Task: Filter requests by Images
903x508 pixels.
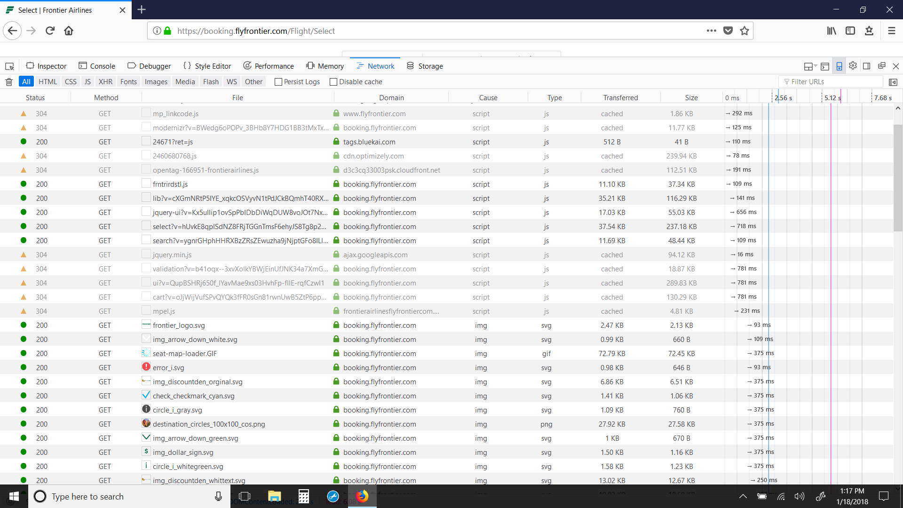Action: coord(156,82)
